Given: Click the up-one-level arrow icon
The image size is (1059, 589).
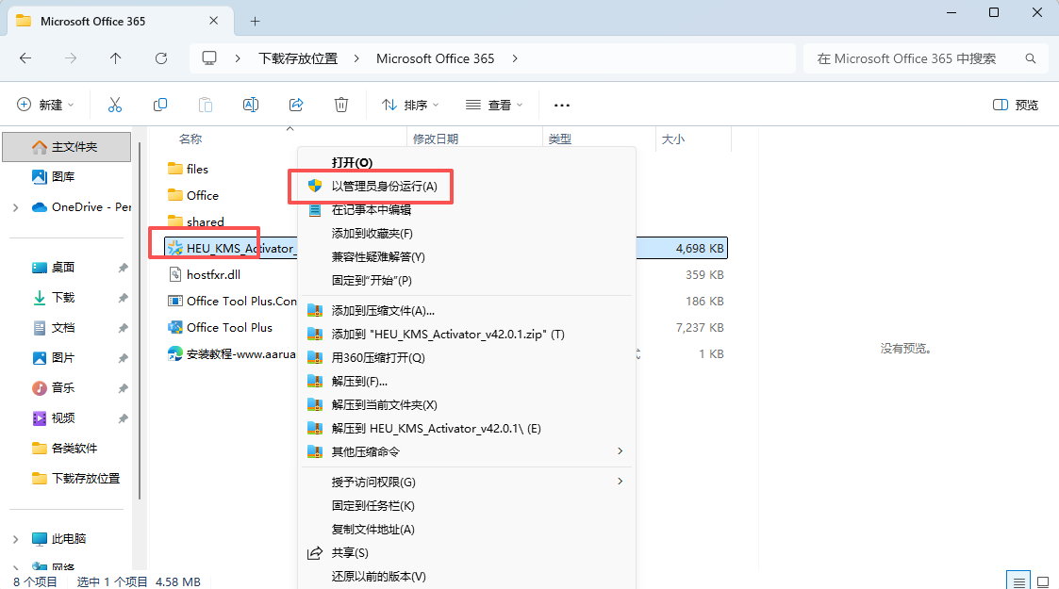Looking at the screenshot, I should pyautogui.click(x=115, y=57).
